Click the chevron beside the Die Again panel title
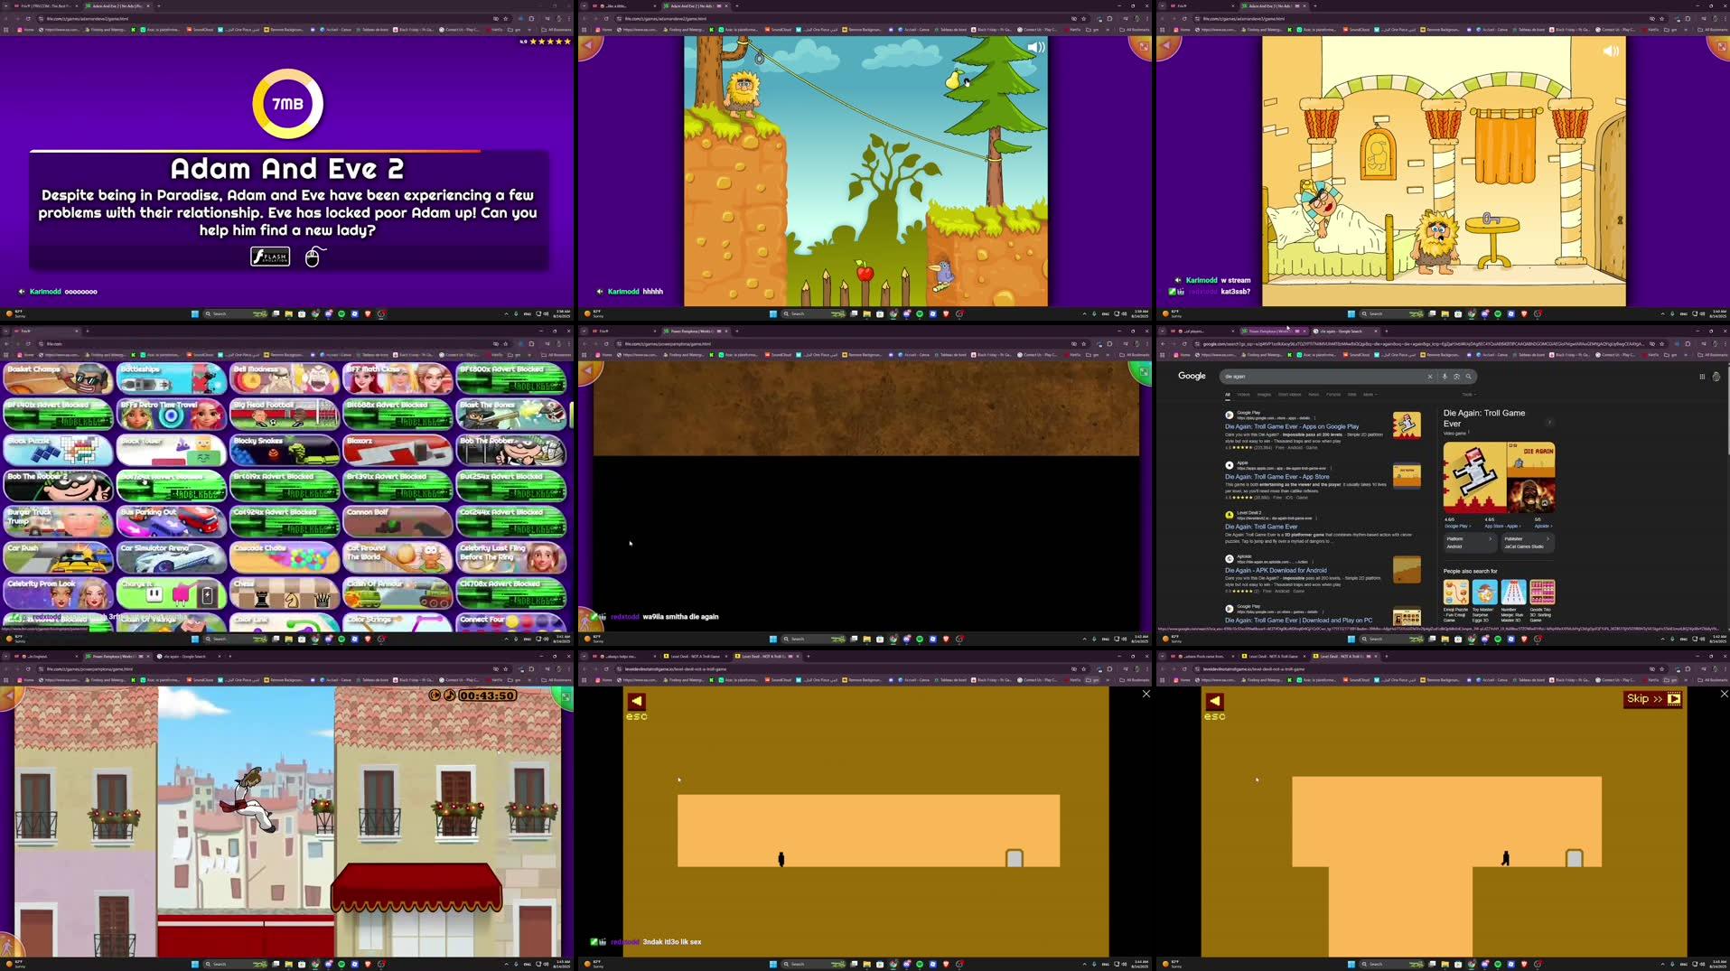 (1549, 422)
